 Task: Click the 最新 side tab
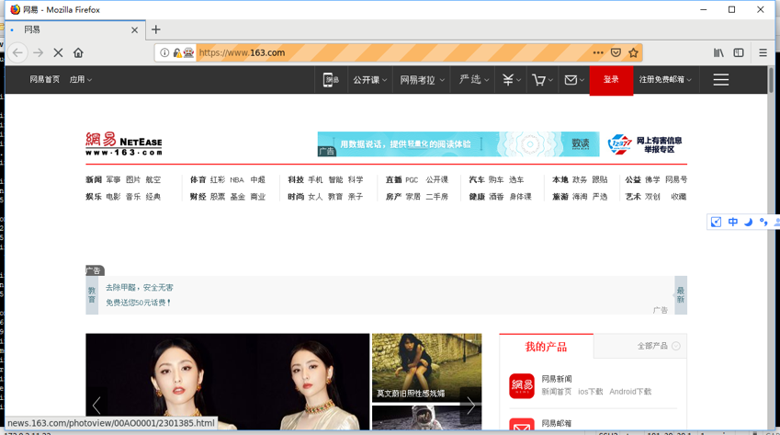680,294
